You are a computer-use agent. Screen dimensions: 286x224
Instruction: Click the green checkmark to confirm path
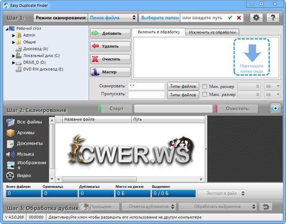[x=231, y=18]
